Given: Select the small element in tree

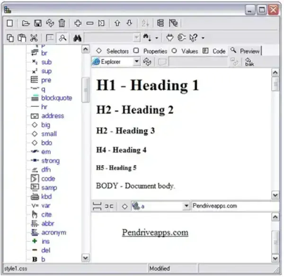Looking at the screenshot, I should (49, 134).
